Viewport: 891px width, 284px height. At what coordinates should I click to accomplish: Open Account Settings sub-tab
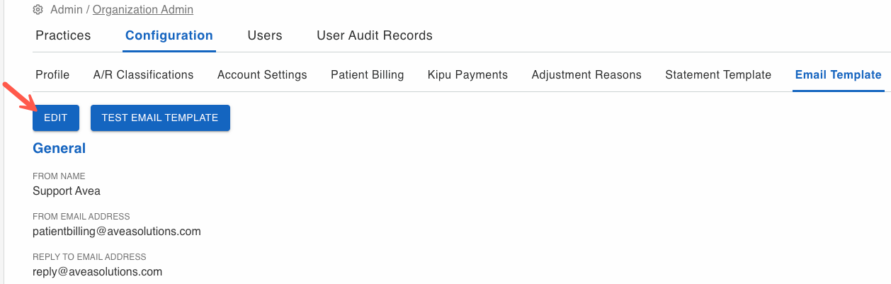coord(262,74)
